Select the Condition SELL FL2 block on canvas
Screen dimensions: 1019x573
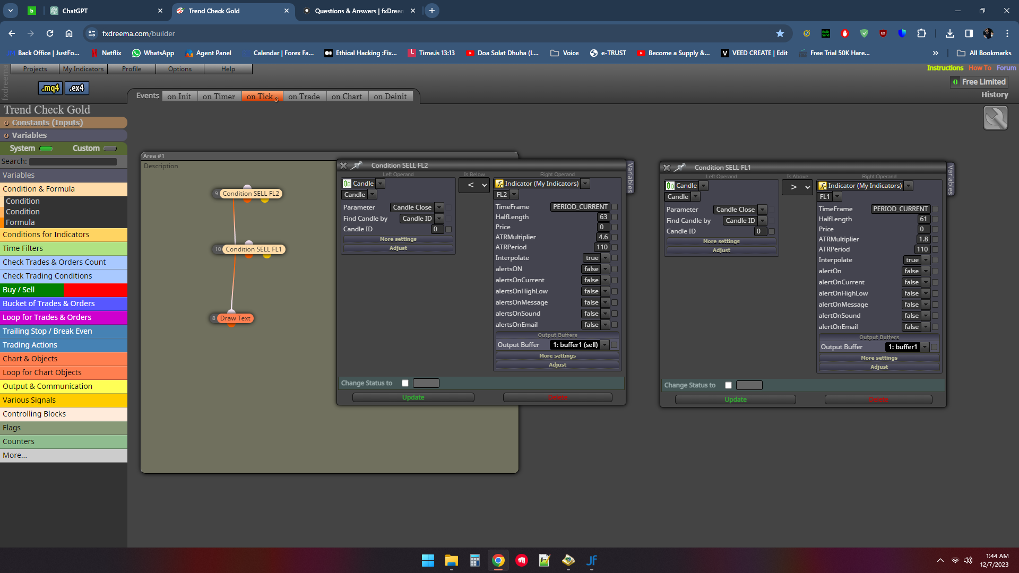click(251, 194)
